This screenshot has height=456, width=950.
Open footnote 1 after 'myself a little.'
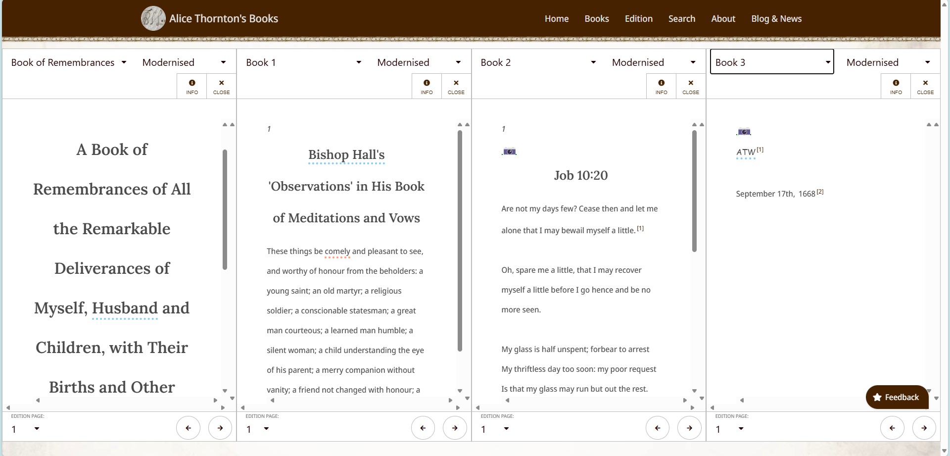(640, 228)
